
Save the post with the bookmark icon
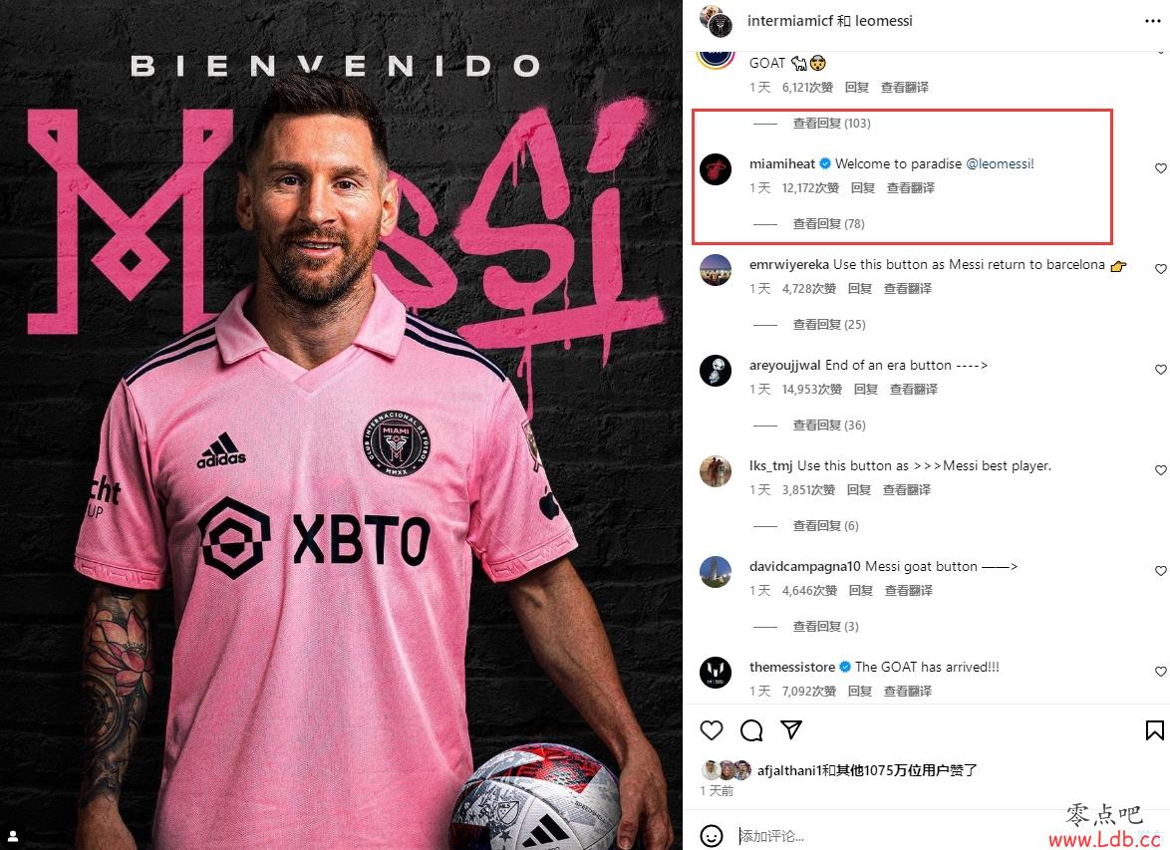[1154, 729]
